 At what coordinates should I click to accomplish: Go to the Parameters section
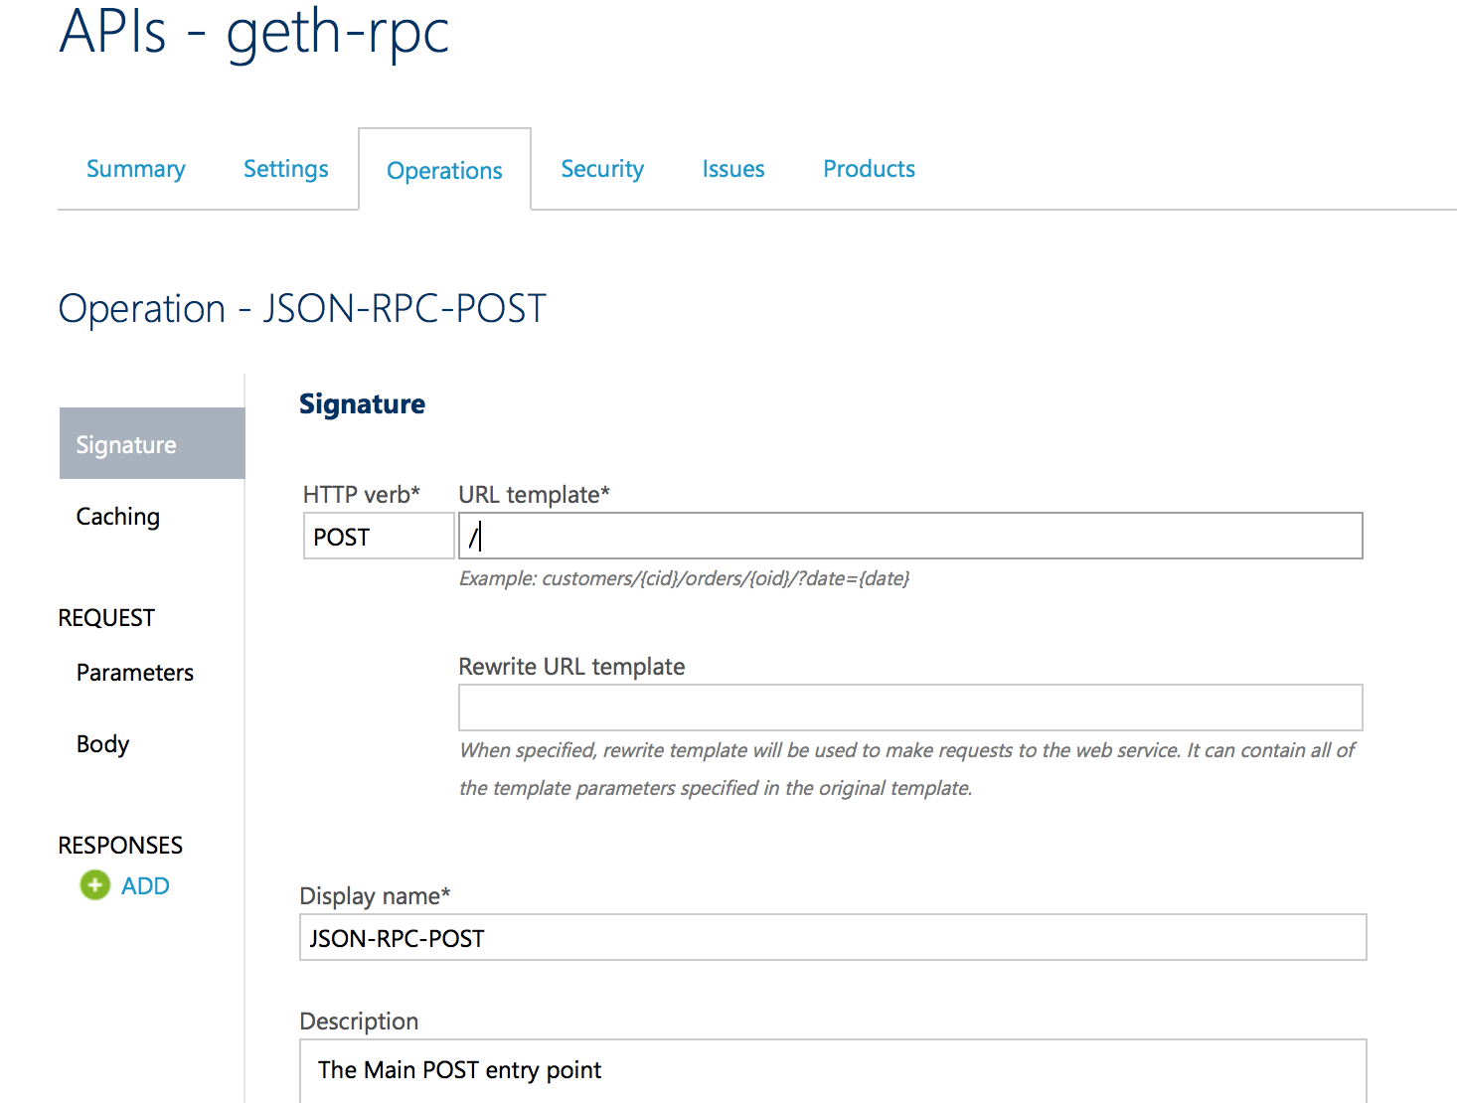(134, 673)
